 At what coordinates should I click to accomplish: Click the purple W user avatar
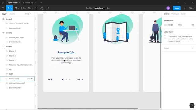pos(168,8)
